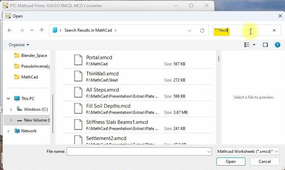
Task: Select 'Search Results in MathCad' breadcrumb
Action: [x=88, y=30]
